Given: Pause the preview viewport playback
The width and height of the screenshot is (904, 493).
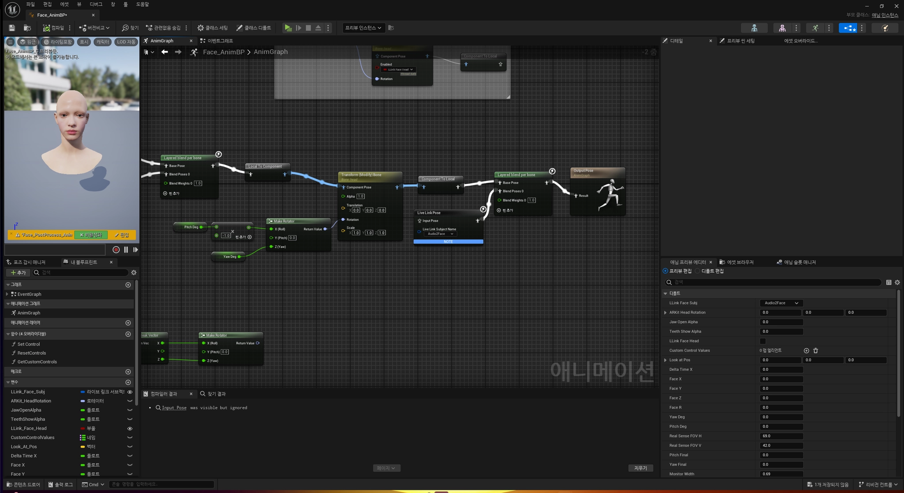Looking at the screenshot, I should pyautogui.click(x=126, y=250).
